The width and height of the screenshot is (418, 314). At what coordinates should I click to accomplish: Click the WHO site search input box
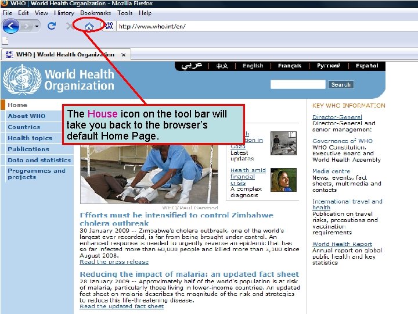[x=298, y=84]
